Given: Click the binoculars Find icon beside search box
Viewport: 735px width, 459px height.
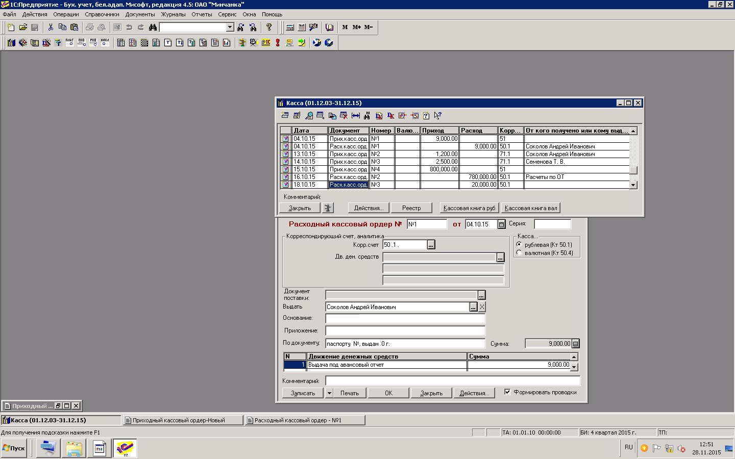Looking at the screenshot, I should pyautogui.click(x=153, y=27).
